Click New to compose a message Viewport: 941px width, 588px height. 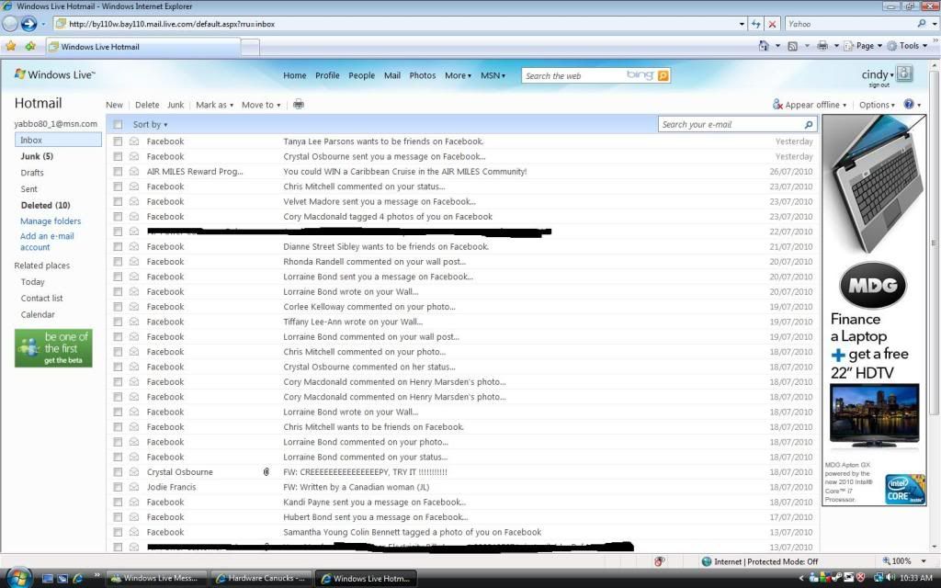114,105
